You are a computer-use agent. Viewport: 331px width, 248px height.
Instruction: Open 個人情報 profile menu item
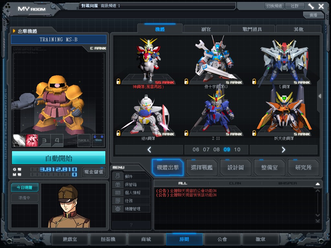(x=131, y=192)
